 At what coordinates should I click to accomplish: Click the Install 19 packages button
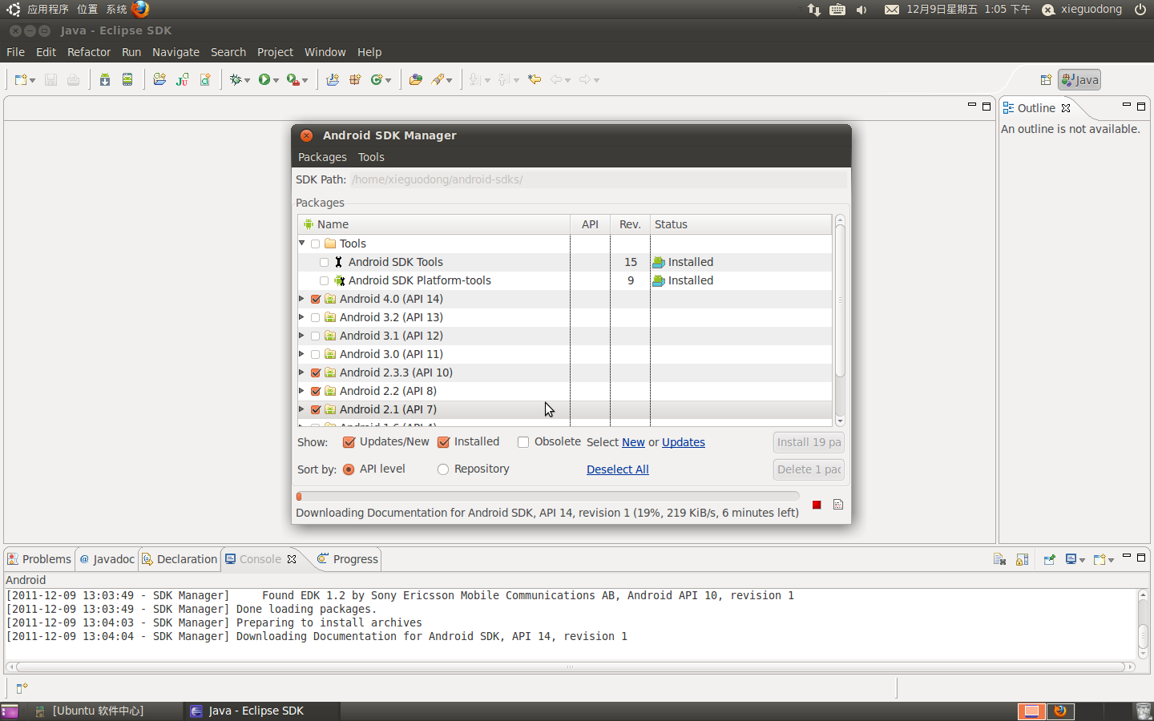point(809,442)
